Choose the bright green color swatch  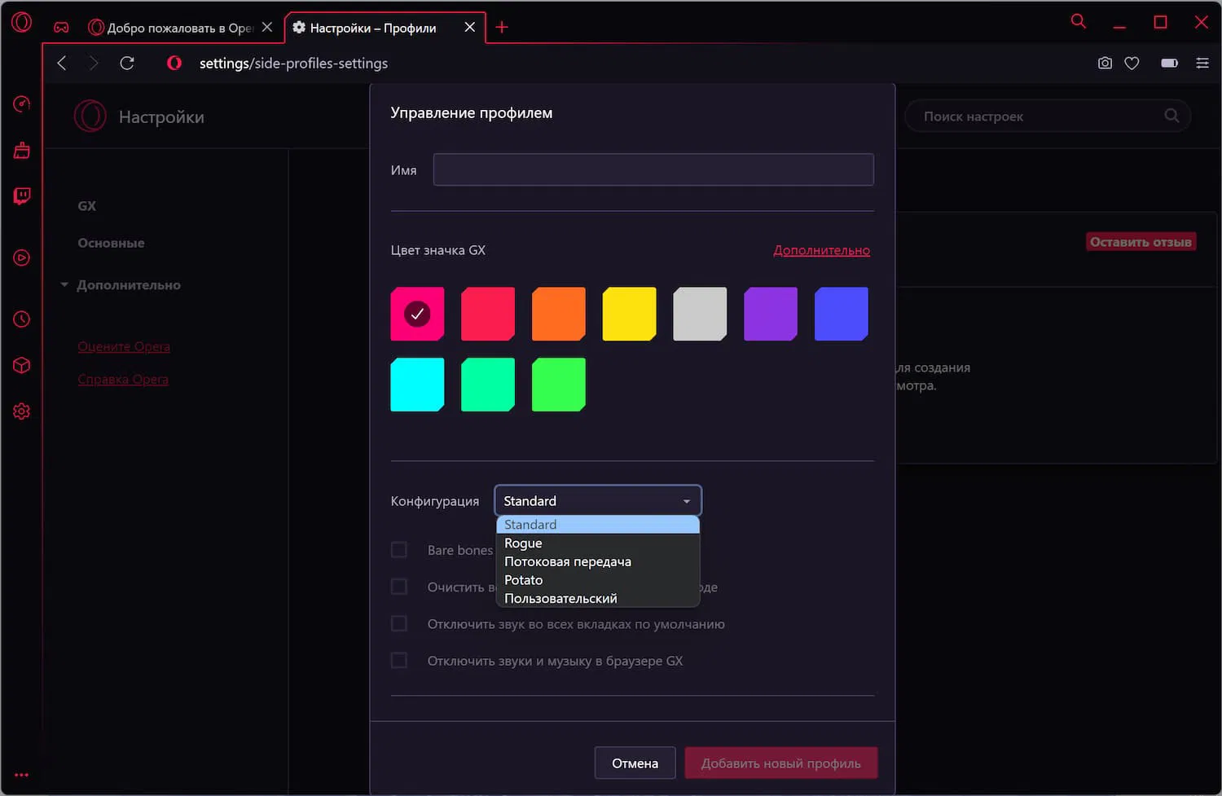559,385
